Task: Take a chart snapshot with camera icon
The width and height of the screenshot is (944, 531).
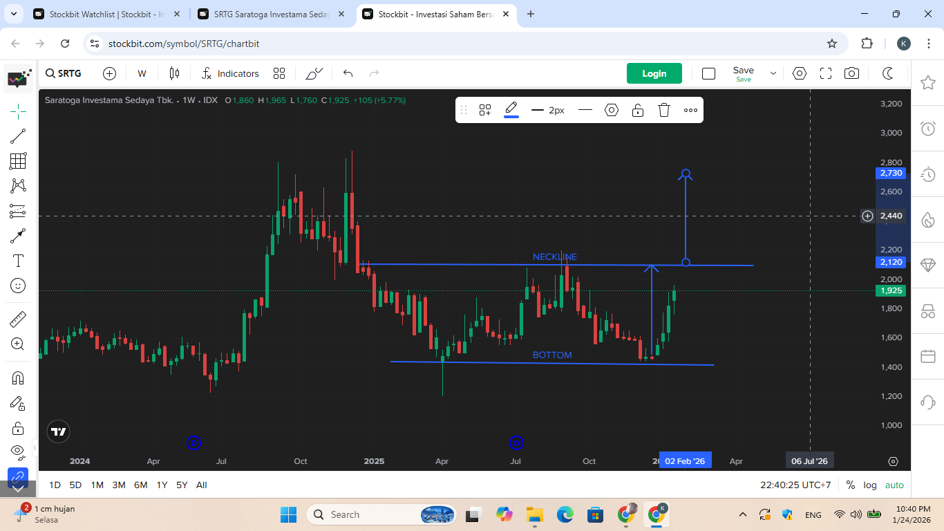Action: (852, 73)
